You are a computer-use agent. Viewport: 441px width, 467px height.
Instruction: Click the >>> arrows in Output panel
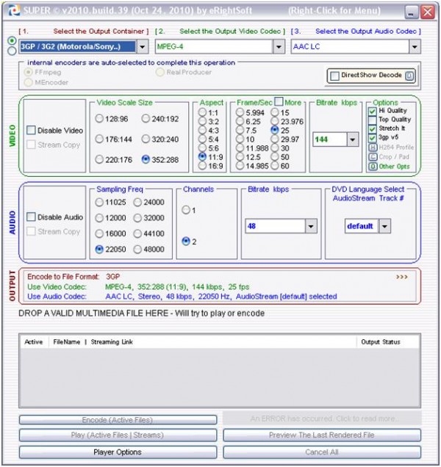(x=401, y=277)
